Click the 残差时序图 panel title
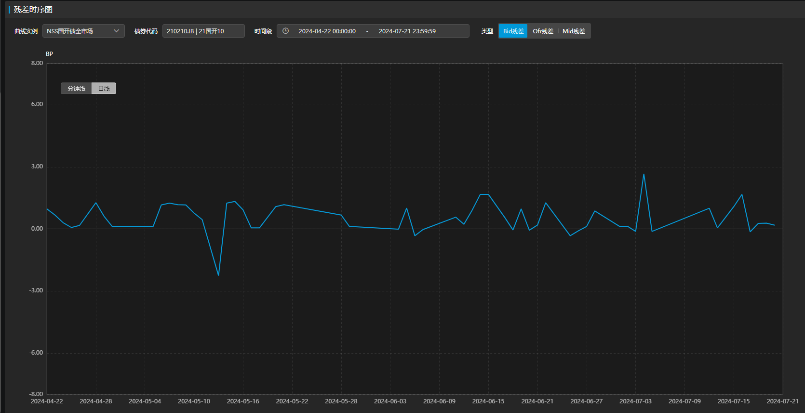This screenshot has height=413, width=805. tap(33, 10)
